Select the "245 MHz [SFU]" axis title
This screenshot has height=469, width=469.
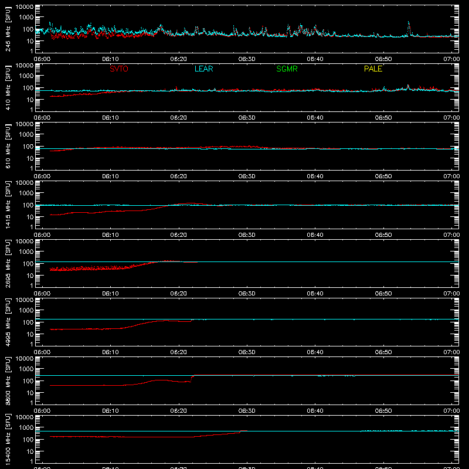pyautogui.click(x=8, y=29)
